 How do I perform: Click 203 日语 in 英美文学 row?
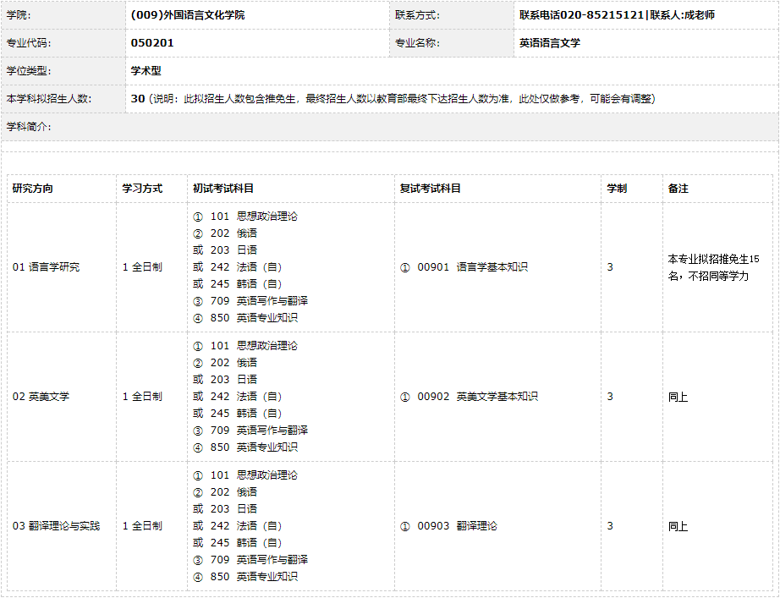pyautogui.click(x=233, y=380)
